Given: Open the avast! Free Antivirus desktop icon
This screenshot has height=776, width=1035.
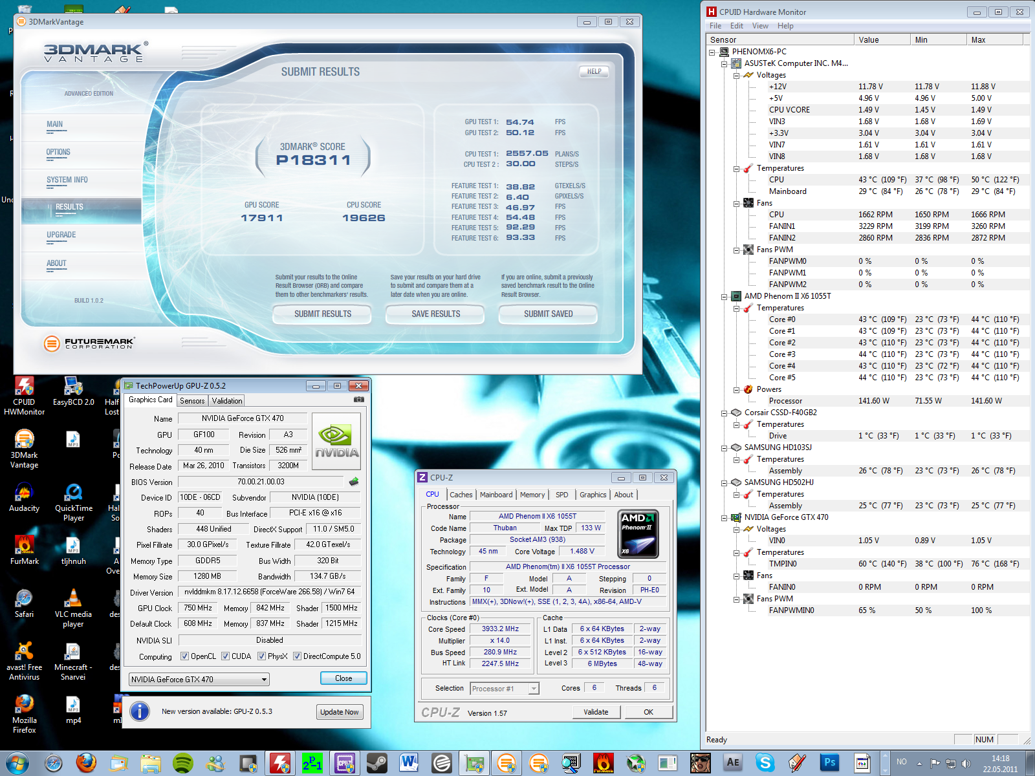Looking at the screenshot, I should click(24, 662).
